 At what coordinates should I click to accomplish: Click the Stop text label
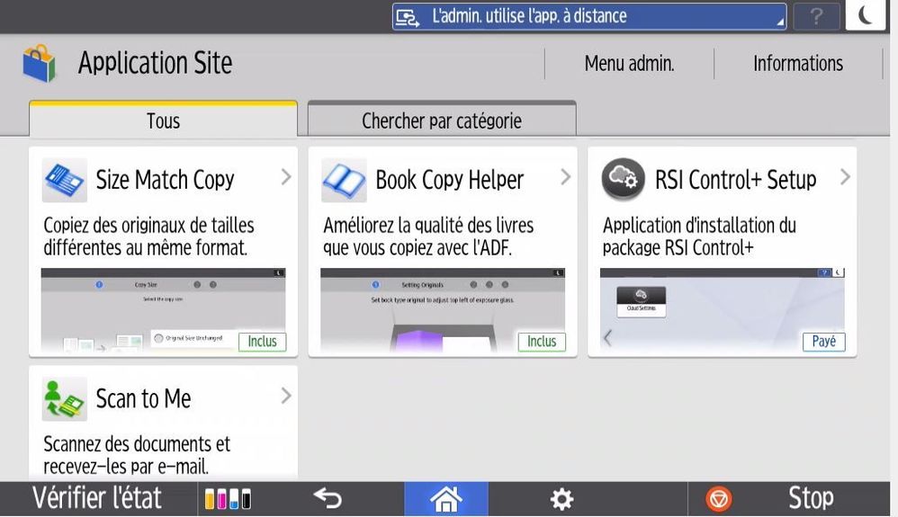click(811, 498)
